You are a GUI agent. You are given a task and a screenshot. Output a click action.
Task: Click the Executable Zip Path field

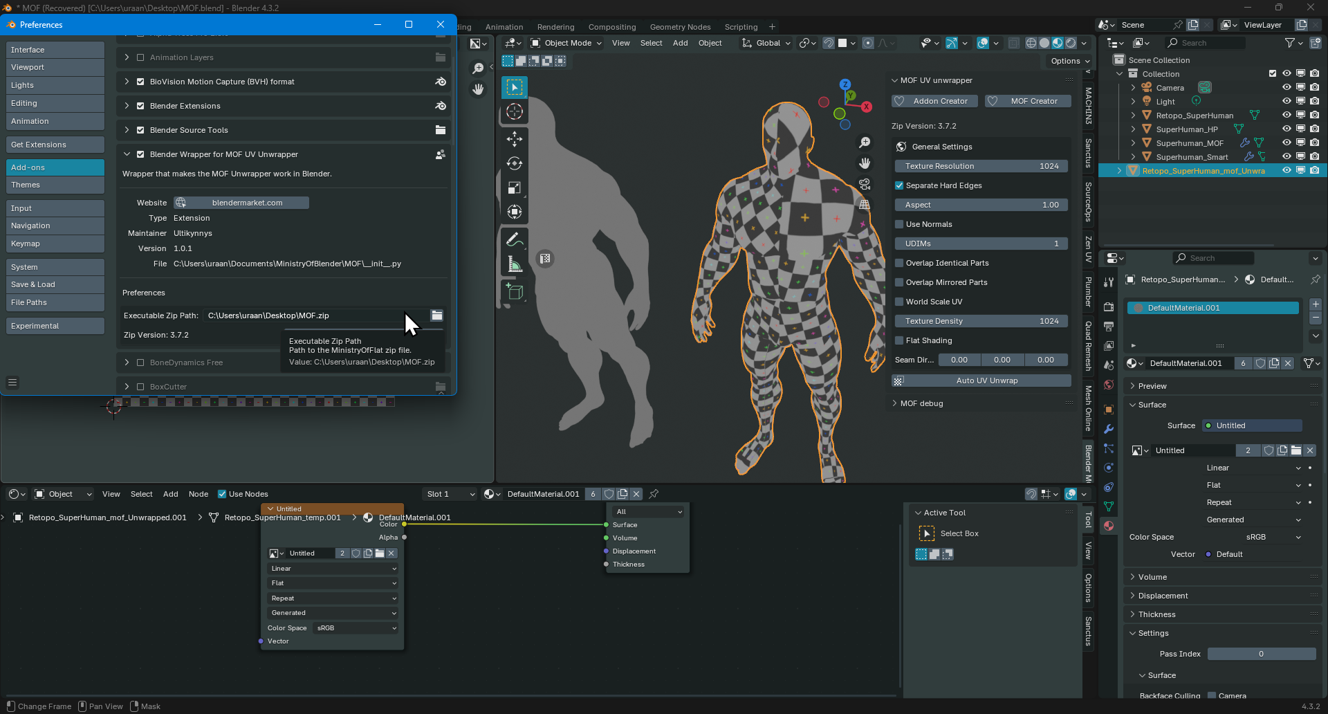315,315
